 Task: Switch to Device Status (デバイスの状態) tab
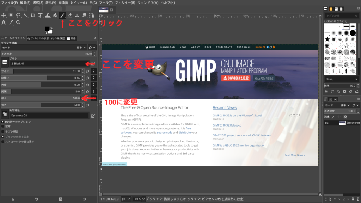pos(38,38)
